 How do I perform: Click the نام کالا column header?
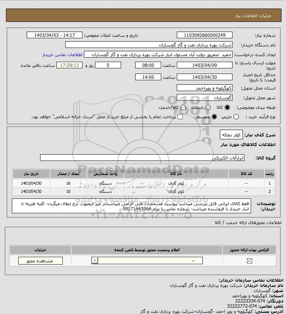[176, 174]
